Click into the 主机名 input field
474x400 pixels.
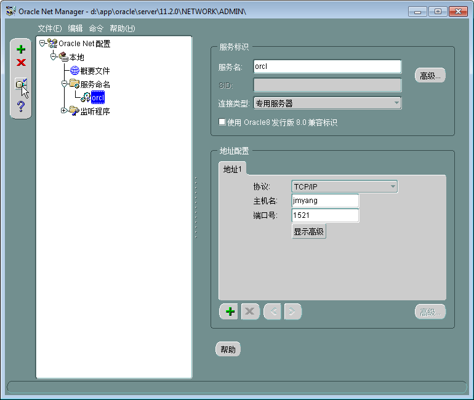tap(325, 201)
